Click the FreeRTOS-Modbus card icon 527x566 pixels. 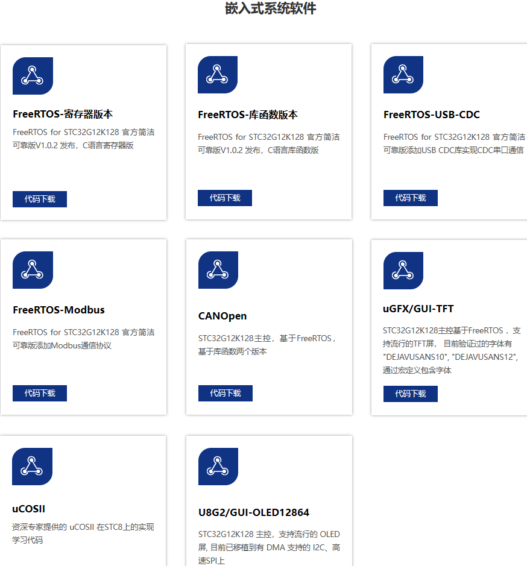click(x=33, y=270)
